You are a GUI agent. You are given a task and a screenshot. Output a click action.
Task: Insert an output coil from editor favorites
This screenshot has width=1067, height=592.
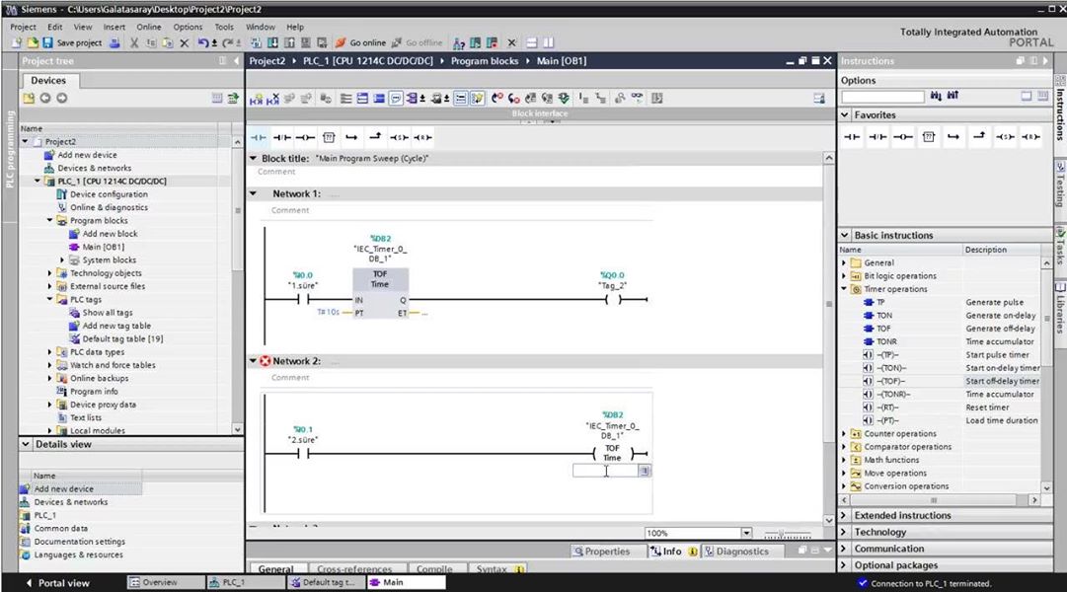pos(306,137)
